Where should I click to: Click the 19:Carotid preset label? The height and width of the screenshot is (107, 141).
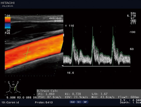pos(10,102)
